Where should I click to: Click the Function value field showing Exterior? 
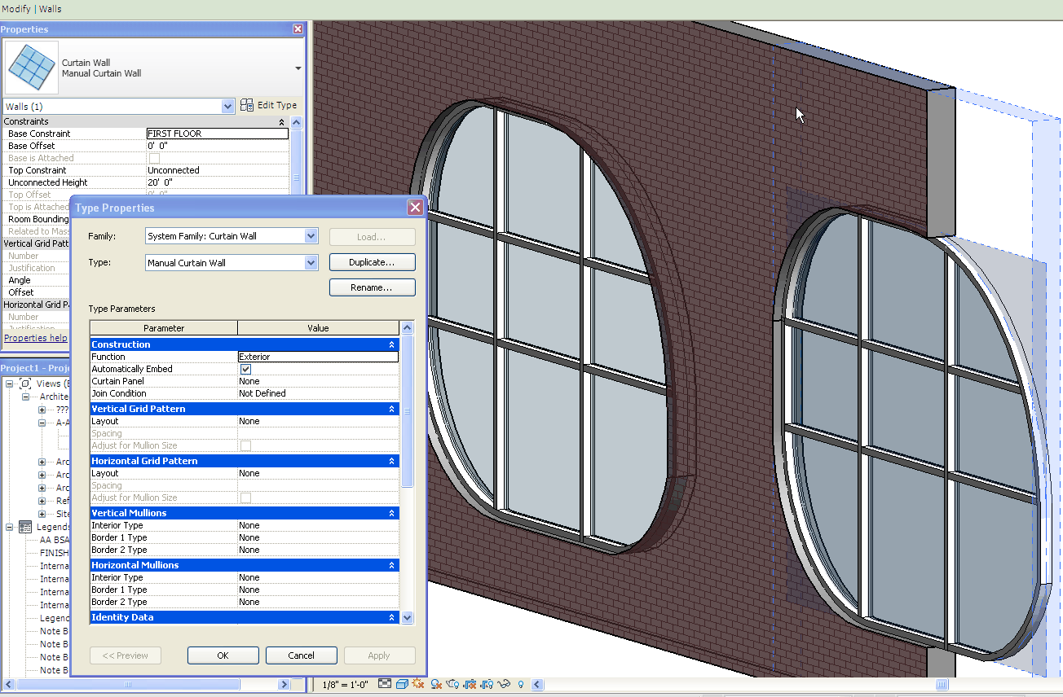point(317,357)
